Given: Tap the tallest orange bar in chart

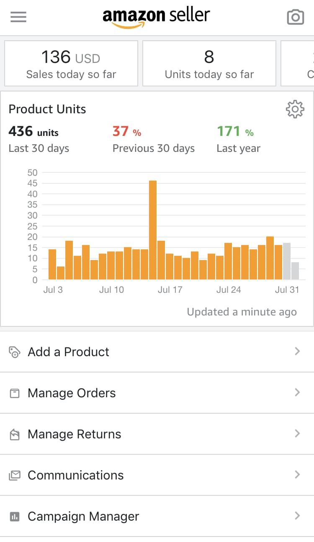Looking at the screenshot, I should [x=153, y=230].
